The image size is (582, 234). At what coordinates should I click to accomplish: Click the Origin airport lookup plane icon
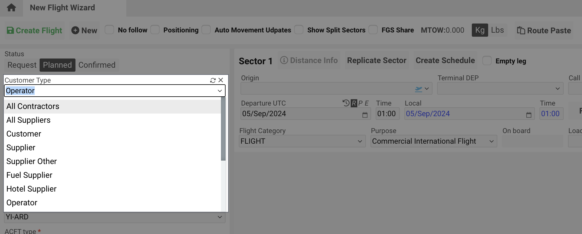pos(418,89)
